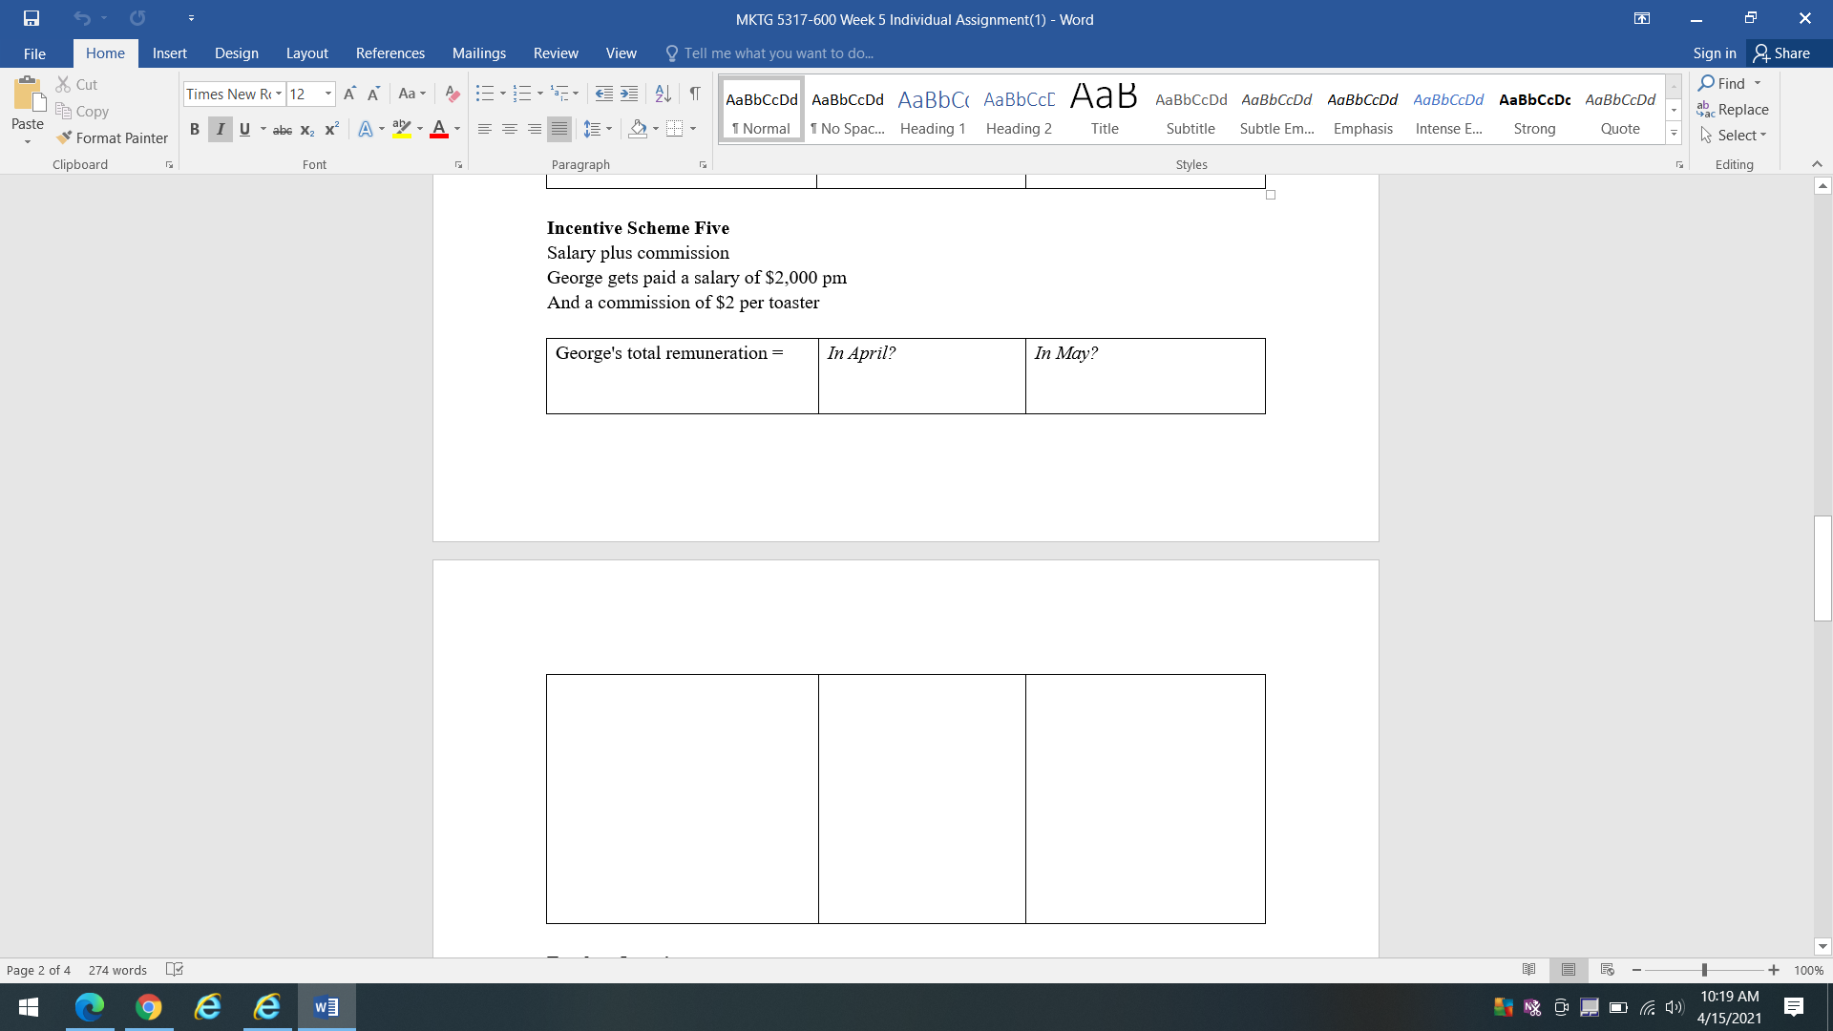Apply yellow text highlight color
Screen dimensions: 1833x1031
pos(402,129)
